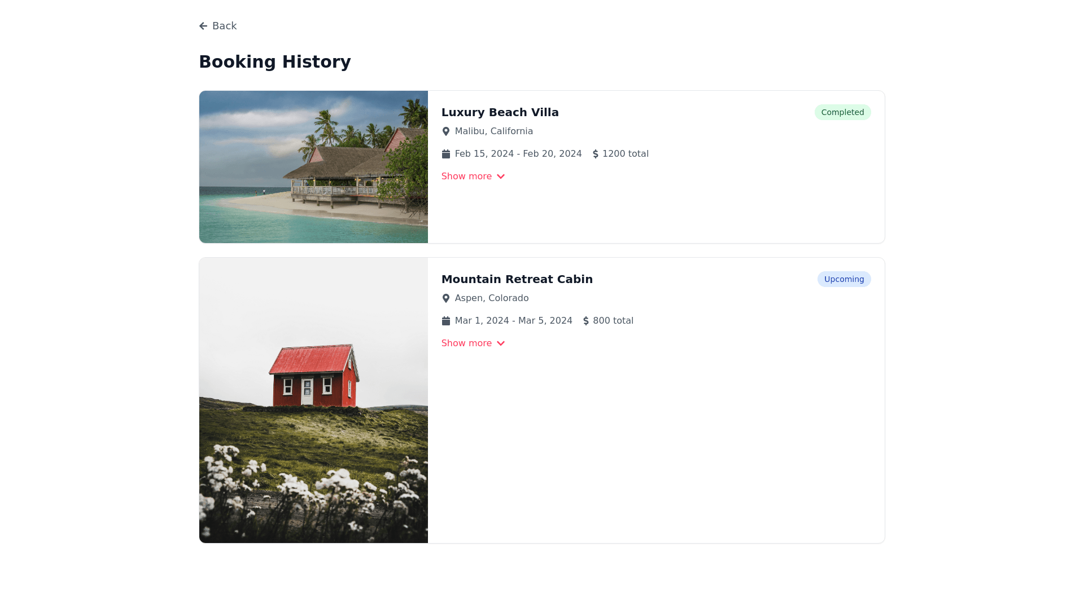The height and width of the screenshot is (609, 1084).
Task: Click the Aspen location pin icon
Action: [x=446, y=298]
